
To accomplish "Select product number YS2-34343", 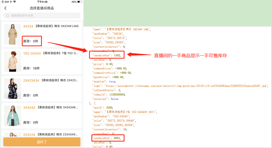I will point(32,53).
